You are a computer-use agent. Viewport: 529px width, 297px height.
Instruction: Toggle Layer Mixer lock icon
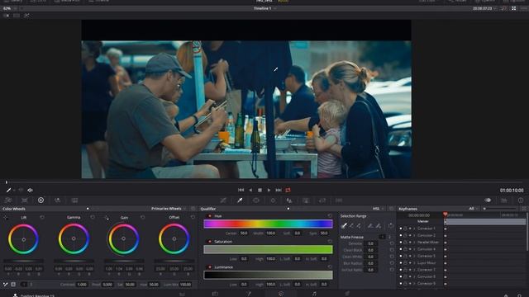pos(405,262)
